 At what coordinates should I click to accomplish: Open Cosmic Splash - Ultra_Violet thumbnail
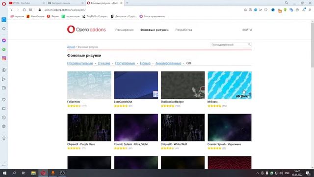(136, 127)
